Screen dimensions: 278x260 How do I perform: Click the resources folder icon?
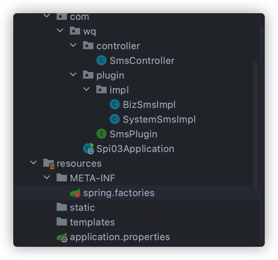click(49, 164)
